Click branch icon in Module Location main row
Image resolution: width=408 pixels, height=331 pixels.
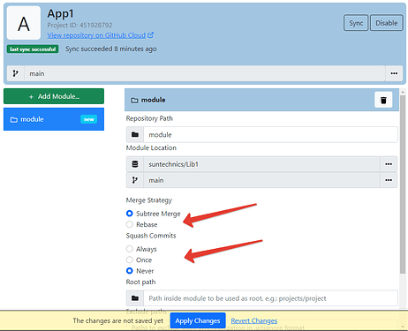click(x=135, y=180)
